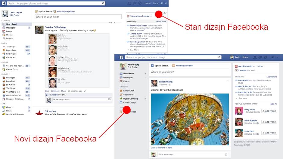Click the colorful carousel photo in Vivian's post
The height and width of the screenshot is (159, 283).
[190, 119]
